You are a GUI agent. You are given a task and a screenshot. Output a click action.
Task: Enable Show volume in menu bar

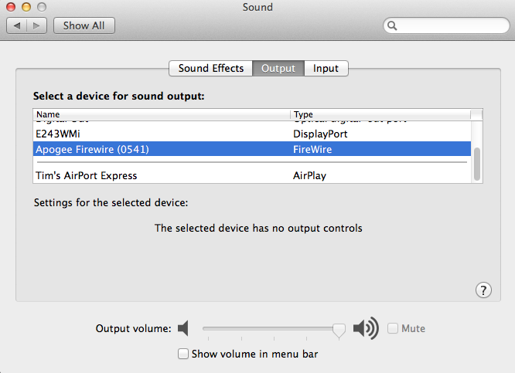coord(183,354)
